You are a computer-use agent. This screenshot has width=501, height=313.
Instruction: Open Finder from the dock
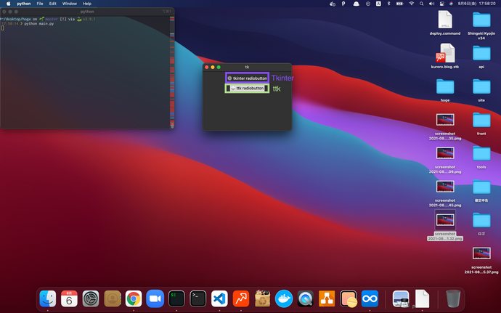pyautogui.click(x=47, y=298)
